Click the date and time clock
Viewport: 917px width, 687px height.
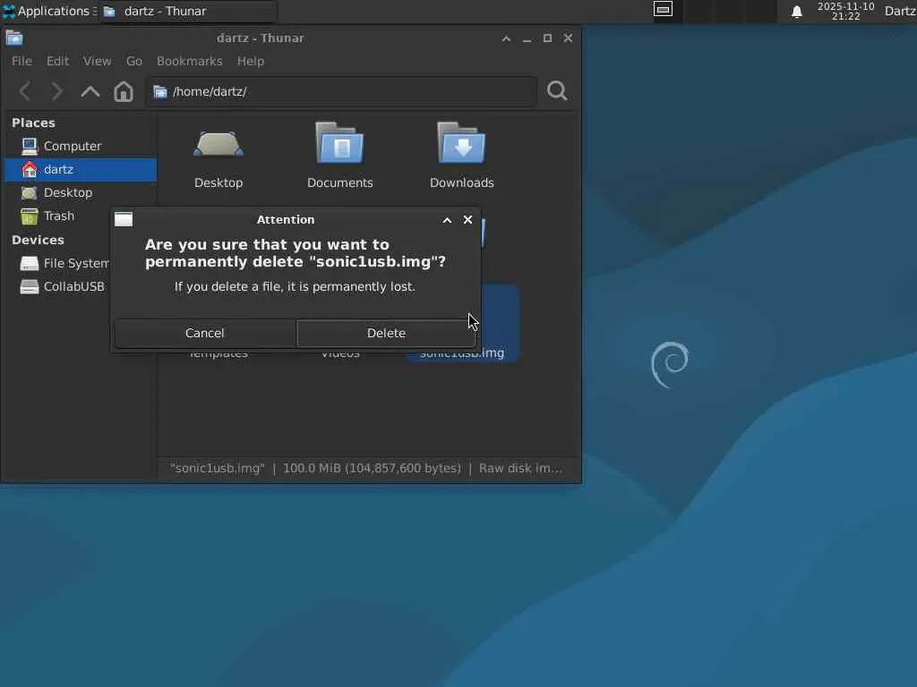(x=845, y=11)
